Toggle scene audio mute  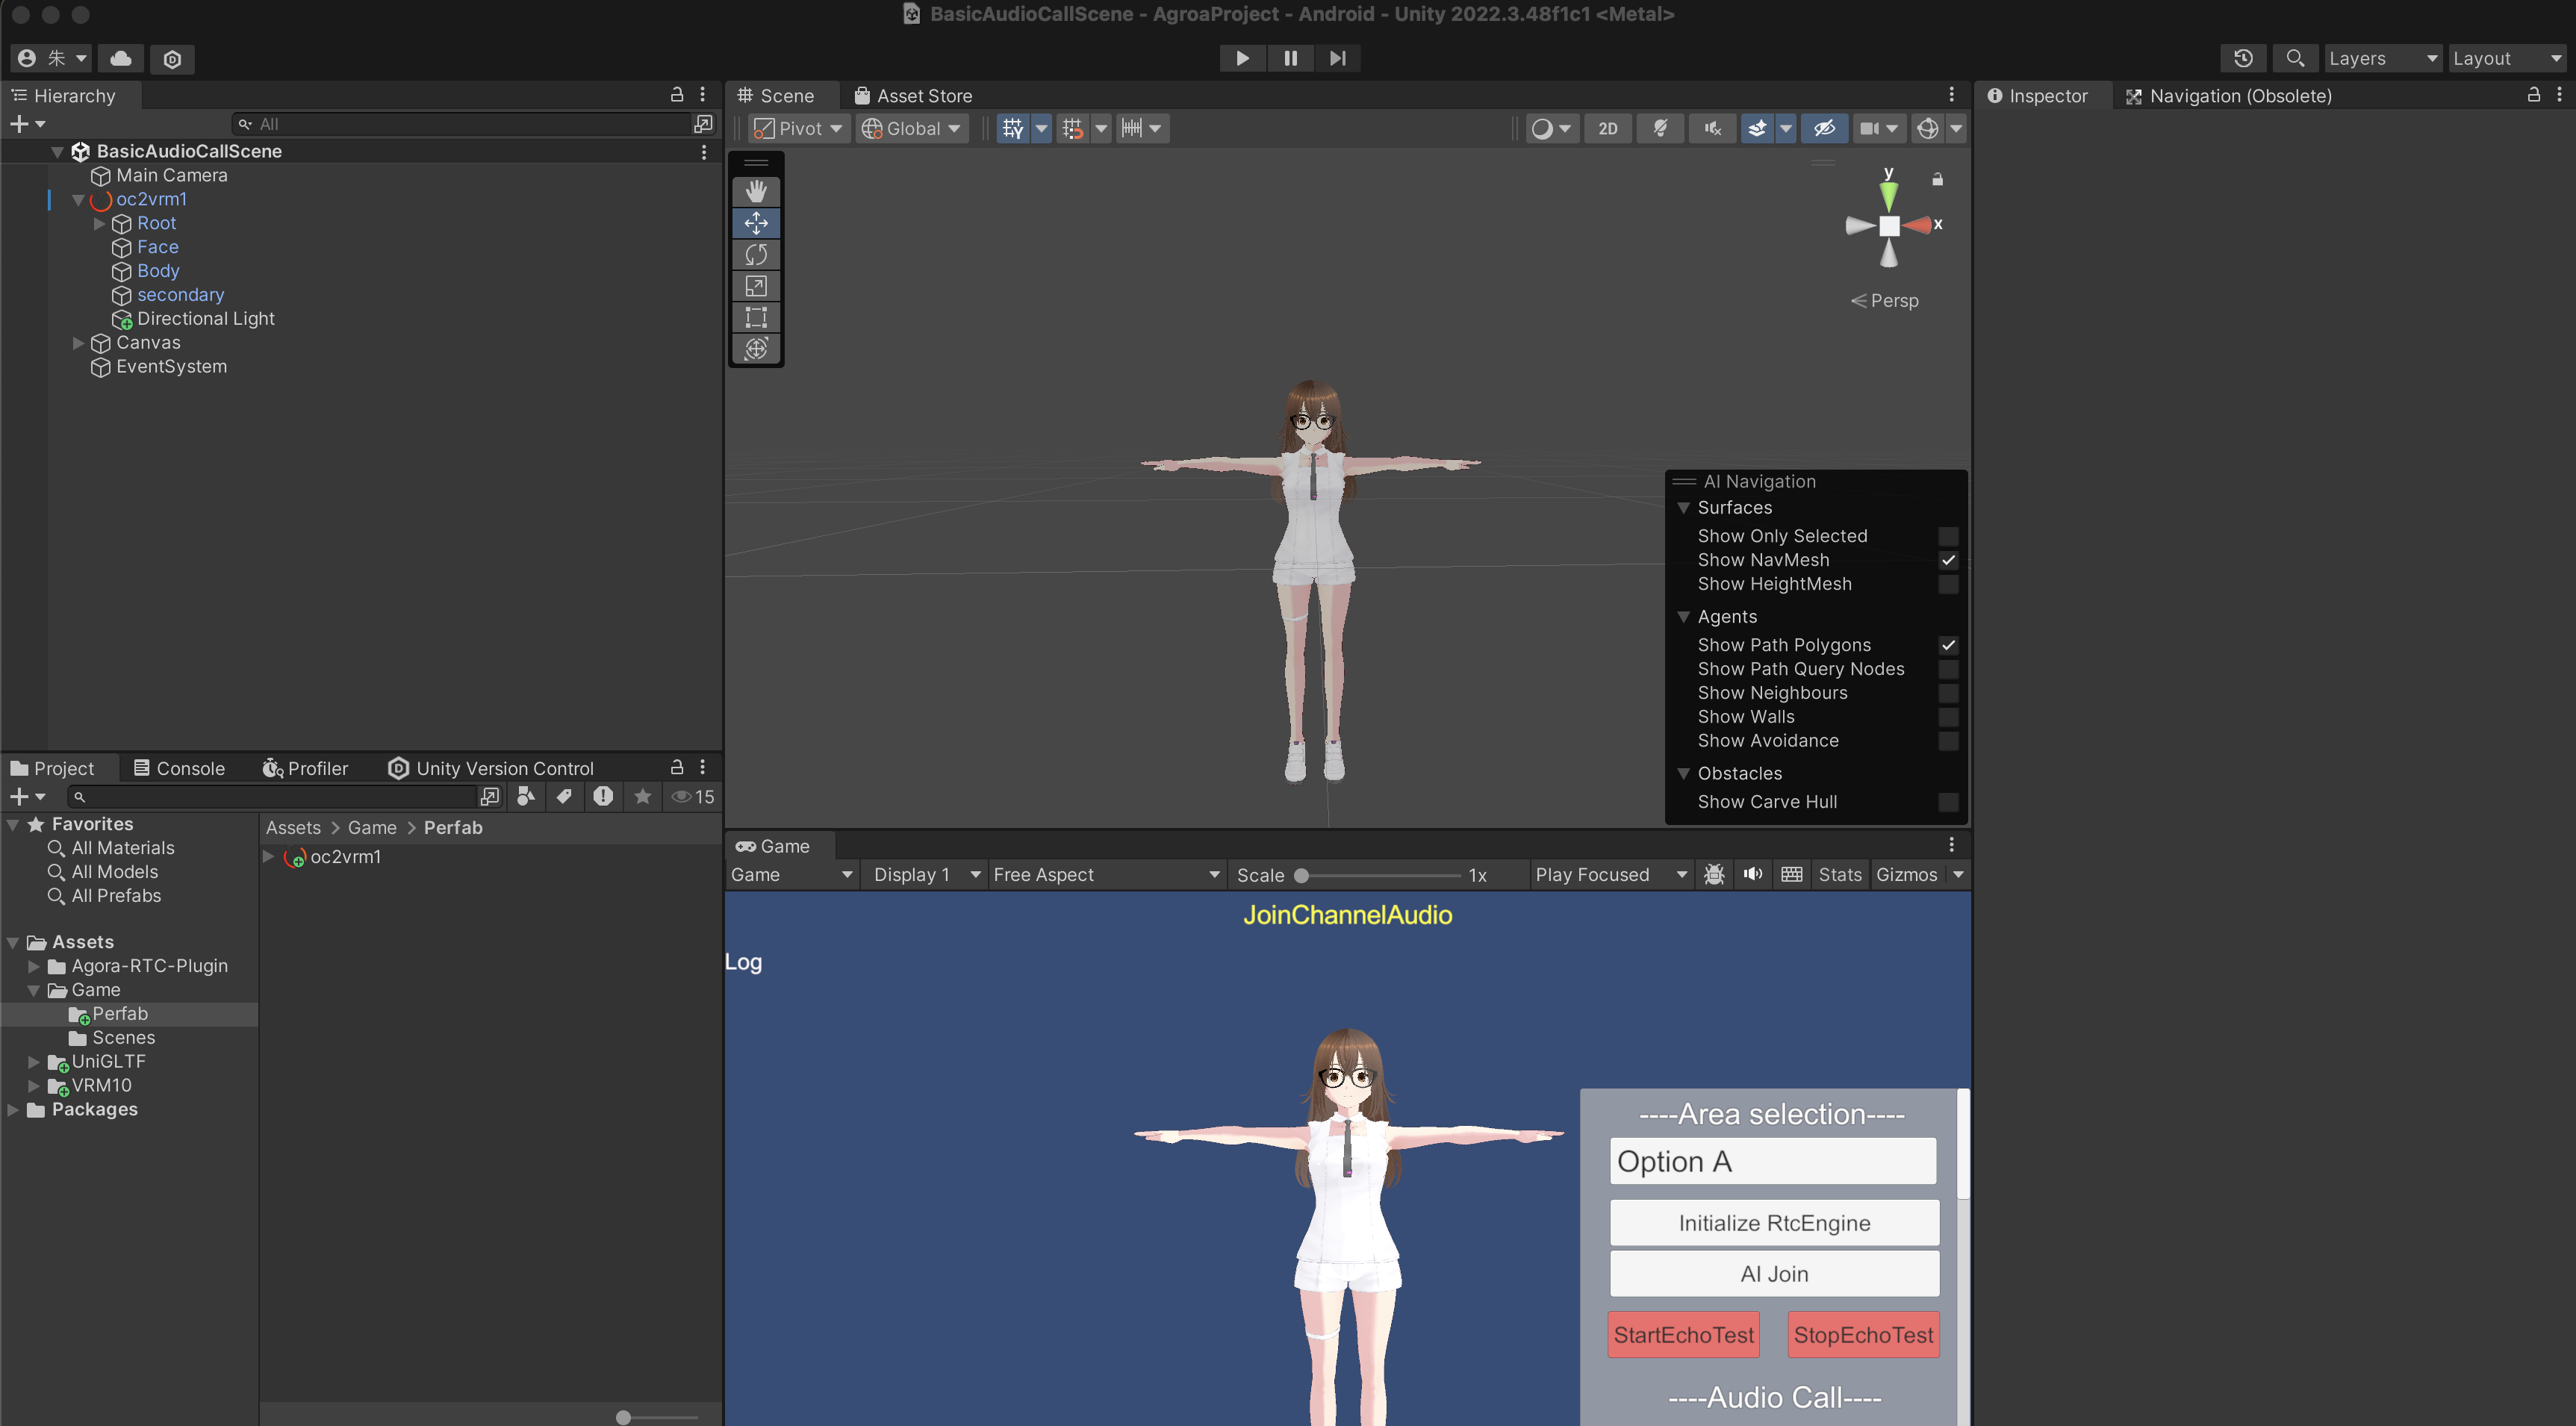click(x=1713, y=128)
